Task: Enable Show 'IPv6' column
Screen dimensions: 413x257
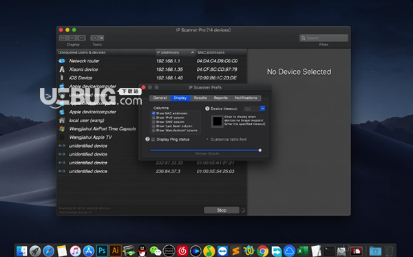Action: [153, 118]
